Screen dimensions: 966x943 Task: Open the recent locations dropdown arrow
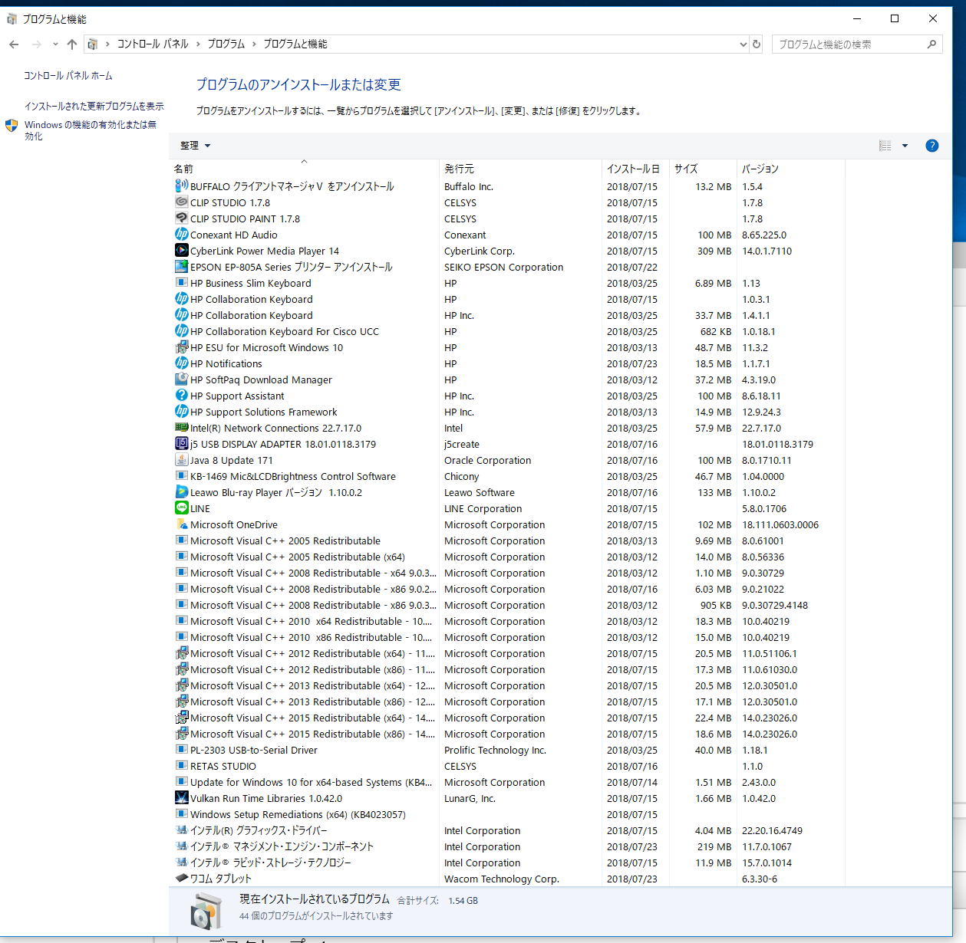pyautogui.click(x=55, y=44)
